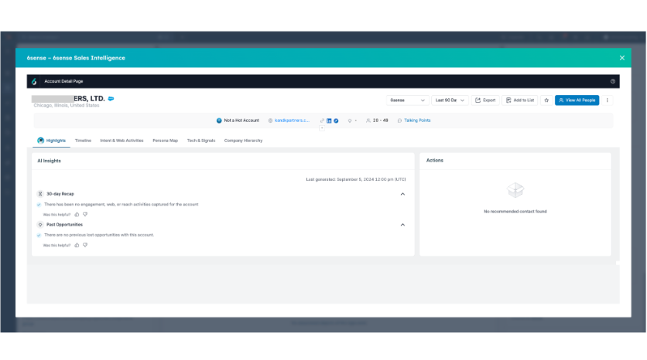
Task: Click the 'No recommended contact found' text
Action: point(515,212)
